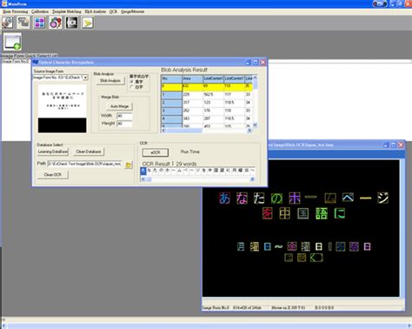Open the Calibration menu
Viewport: 412px width, 329px height.
[x=40, y=11]
